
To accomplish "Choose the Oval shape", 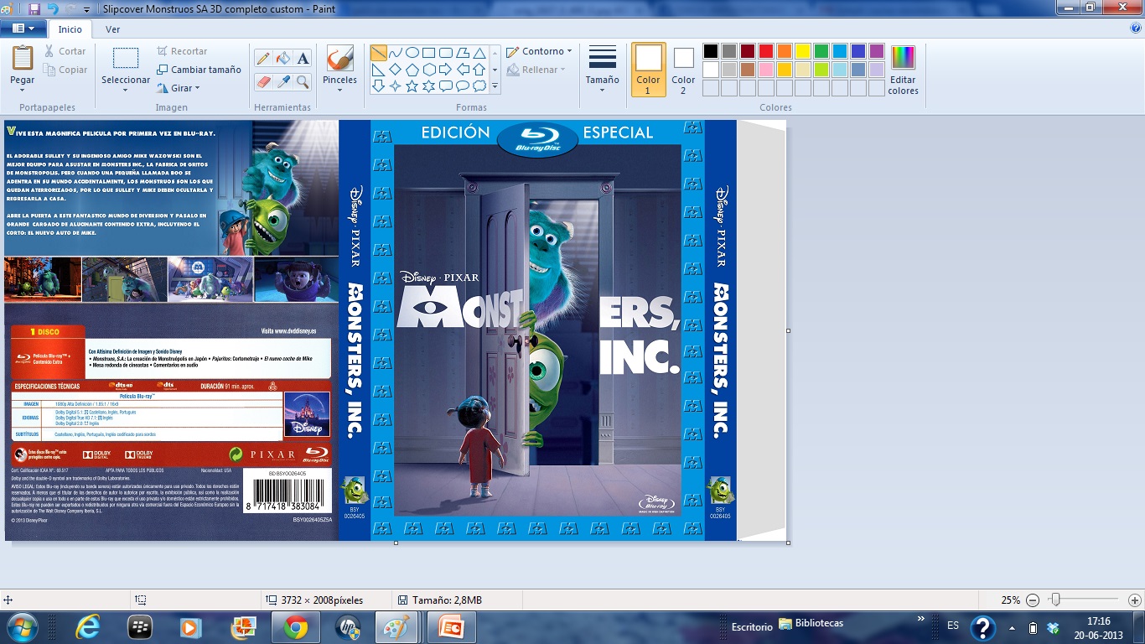I will coord(412,53).
